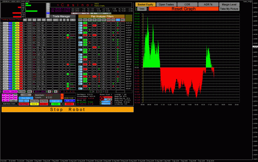258x162 pixels.
Task: Click the Take My Picture button
Action: 229,9
